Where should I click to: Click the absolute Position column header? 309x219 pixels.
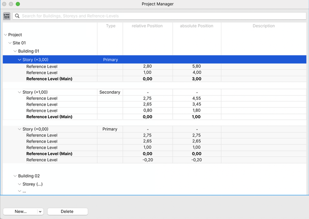[196, 26]
